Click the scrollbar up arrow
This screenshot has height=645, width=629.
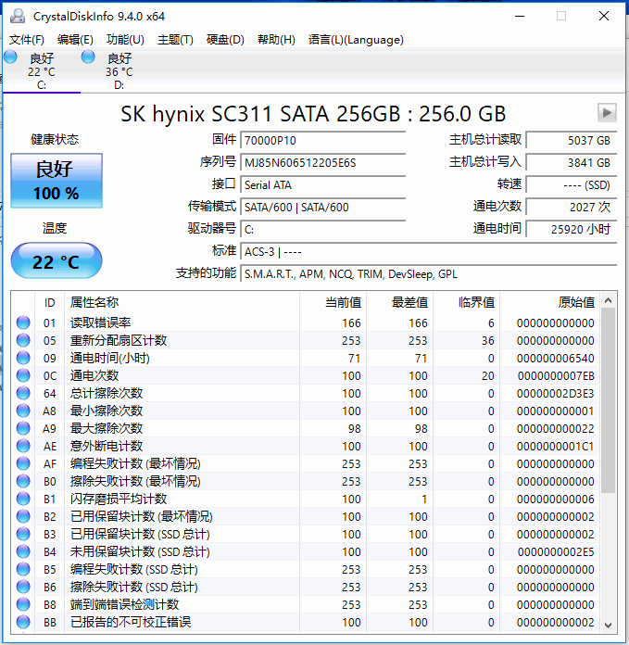tap(608, 300)
